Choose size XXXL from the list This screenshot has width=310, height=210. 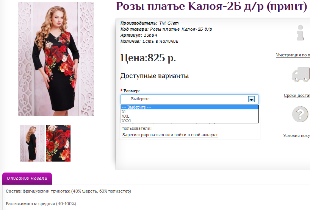coord(189,121)
